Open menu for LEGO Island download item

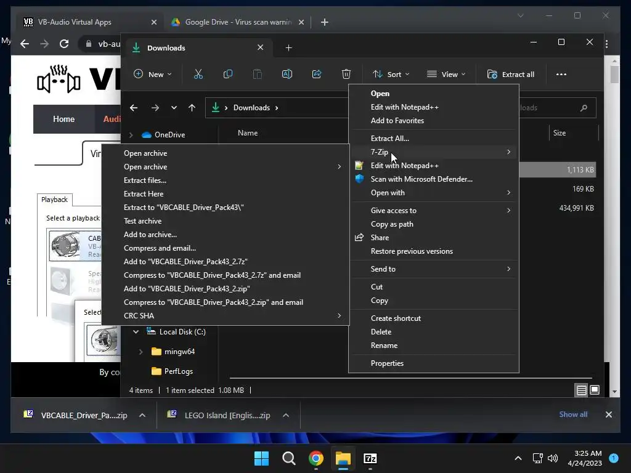(286, 416)
